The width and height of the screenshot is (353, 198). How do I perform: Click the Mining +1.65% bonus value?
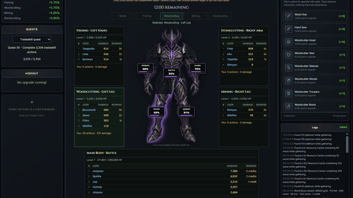pos(54,13)
